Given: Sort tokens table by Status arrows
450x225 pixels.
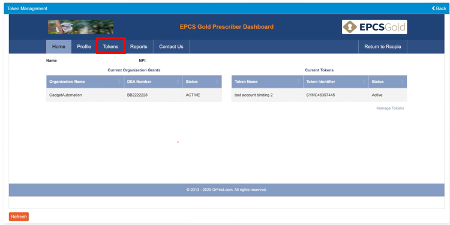Looking at the screenshot, I should pos(402,82).
